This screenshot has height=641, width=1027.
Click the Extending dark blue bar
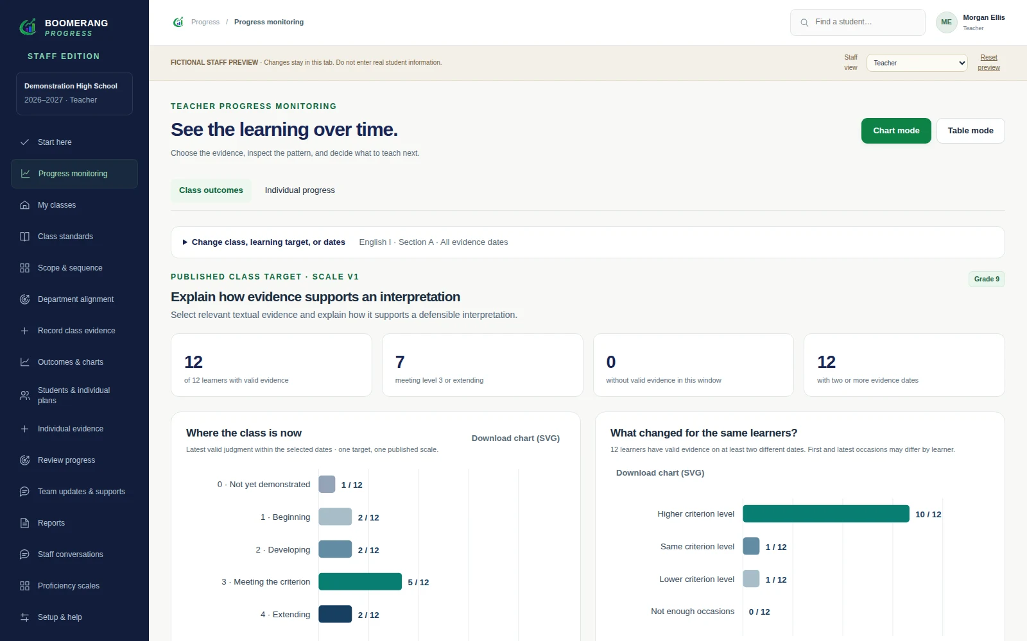point(335,614)
